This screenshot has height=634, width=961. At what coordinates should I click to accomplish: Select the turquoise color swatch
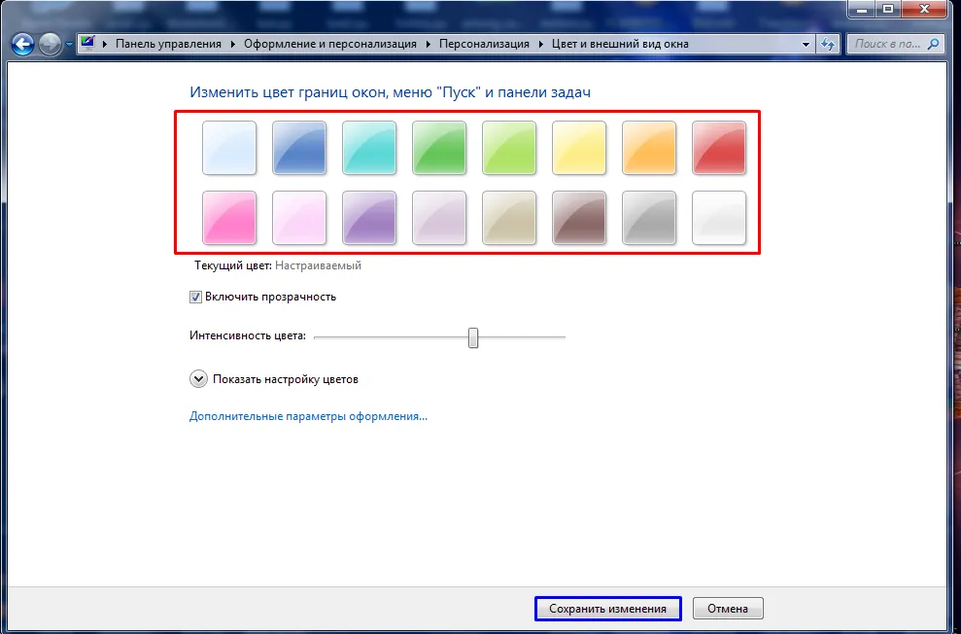(x=369, y=148)
